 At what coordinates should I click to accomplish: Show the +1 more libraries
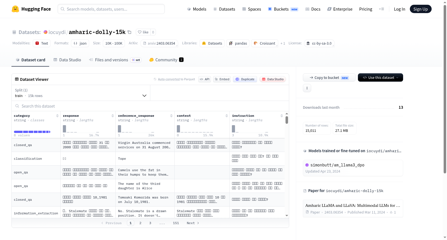283,43
